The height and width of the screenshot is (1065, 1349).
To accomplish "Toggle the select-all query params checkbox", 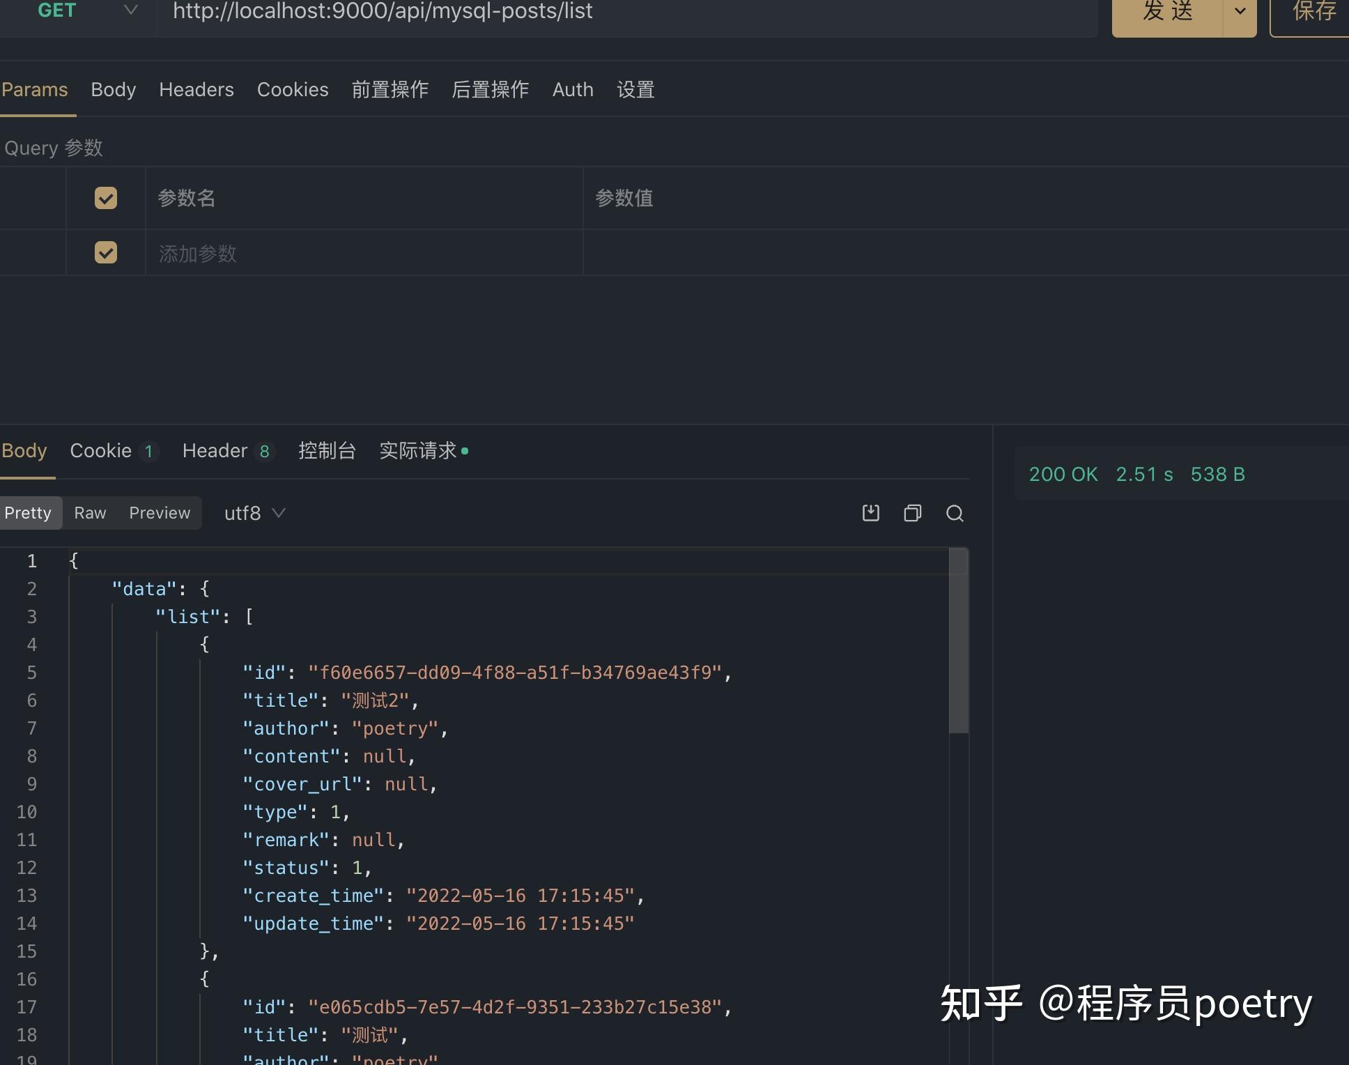I will coord(105,198).
